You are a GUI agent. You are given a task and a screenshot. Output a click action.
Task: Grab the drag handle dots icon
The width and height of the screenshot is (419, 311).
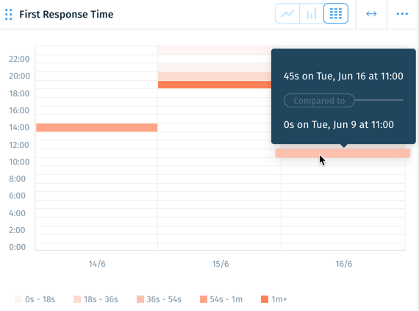point(9,15)
